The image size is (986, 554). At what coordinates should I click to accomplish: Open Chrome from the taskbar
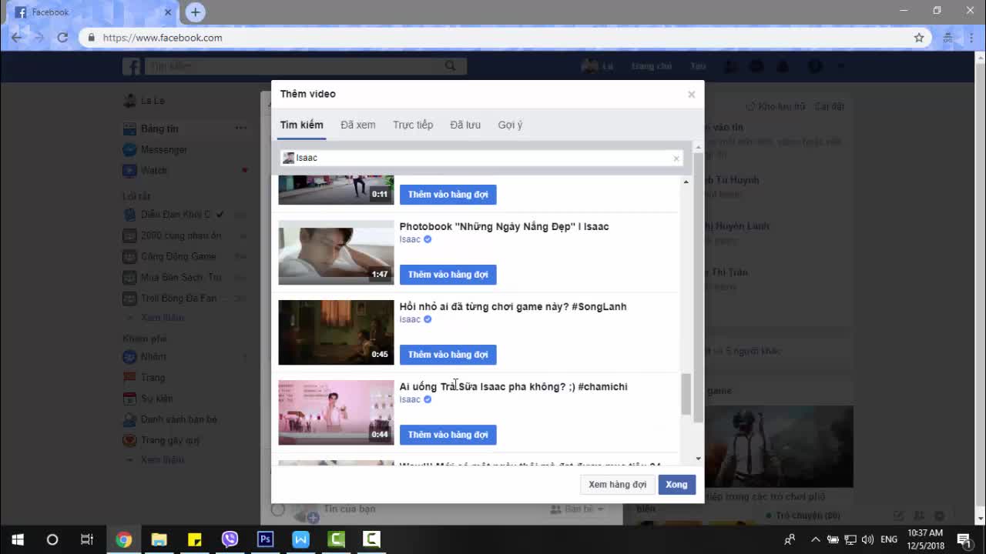[123, 539]
